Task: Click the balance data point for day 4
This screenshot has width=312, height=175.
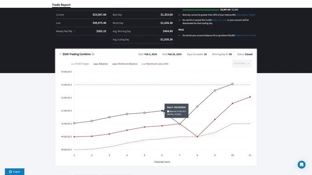Action: point(127,114)
